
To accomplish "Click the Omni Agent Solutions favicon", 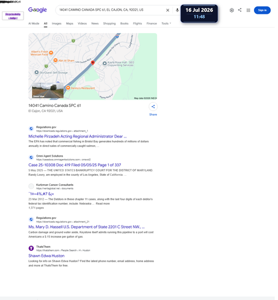I will (31, 157).
